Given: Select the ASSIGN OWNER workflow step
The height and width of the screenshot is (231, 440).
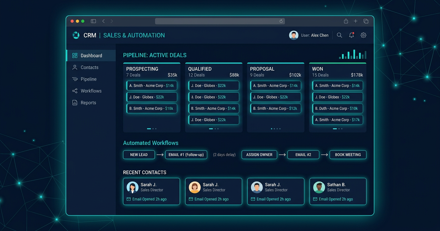Looking at the screenshot, I should pos(259,155).
